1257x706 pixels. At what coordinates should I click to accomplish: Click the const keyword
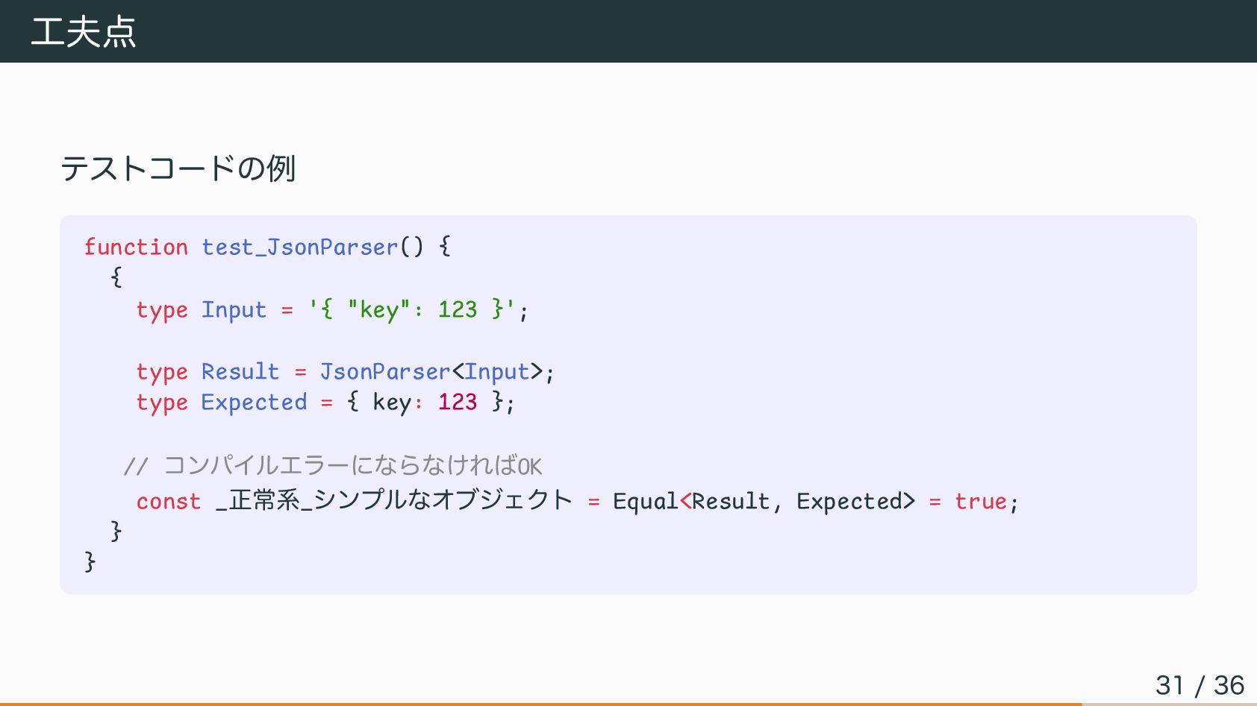click(x=169, y=501)
